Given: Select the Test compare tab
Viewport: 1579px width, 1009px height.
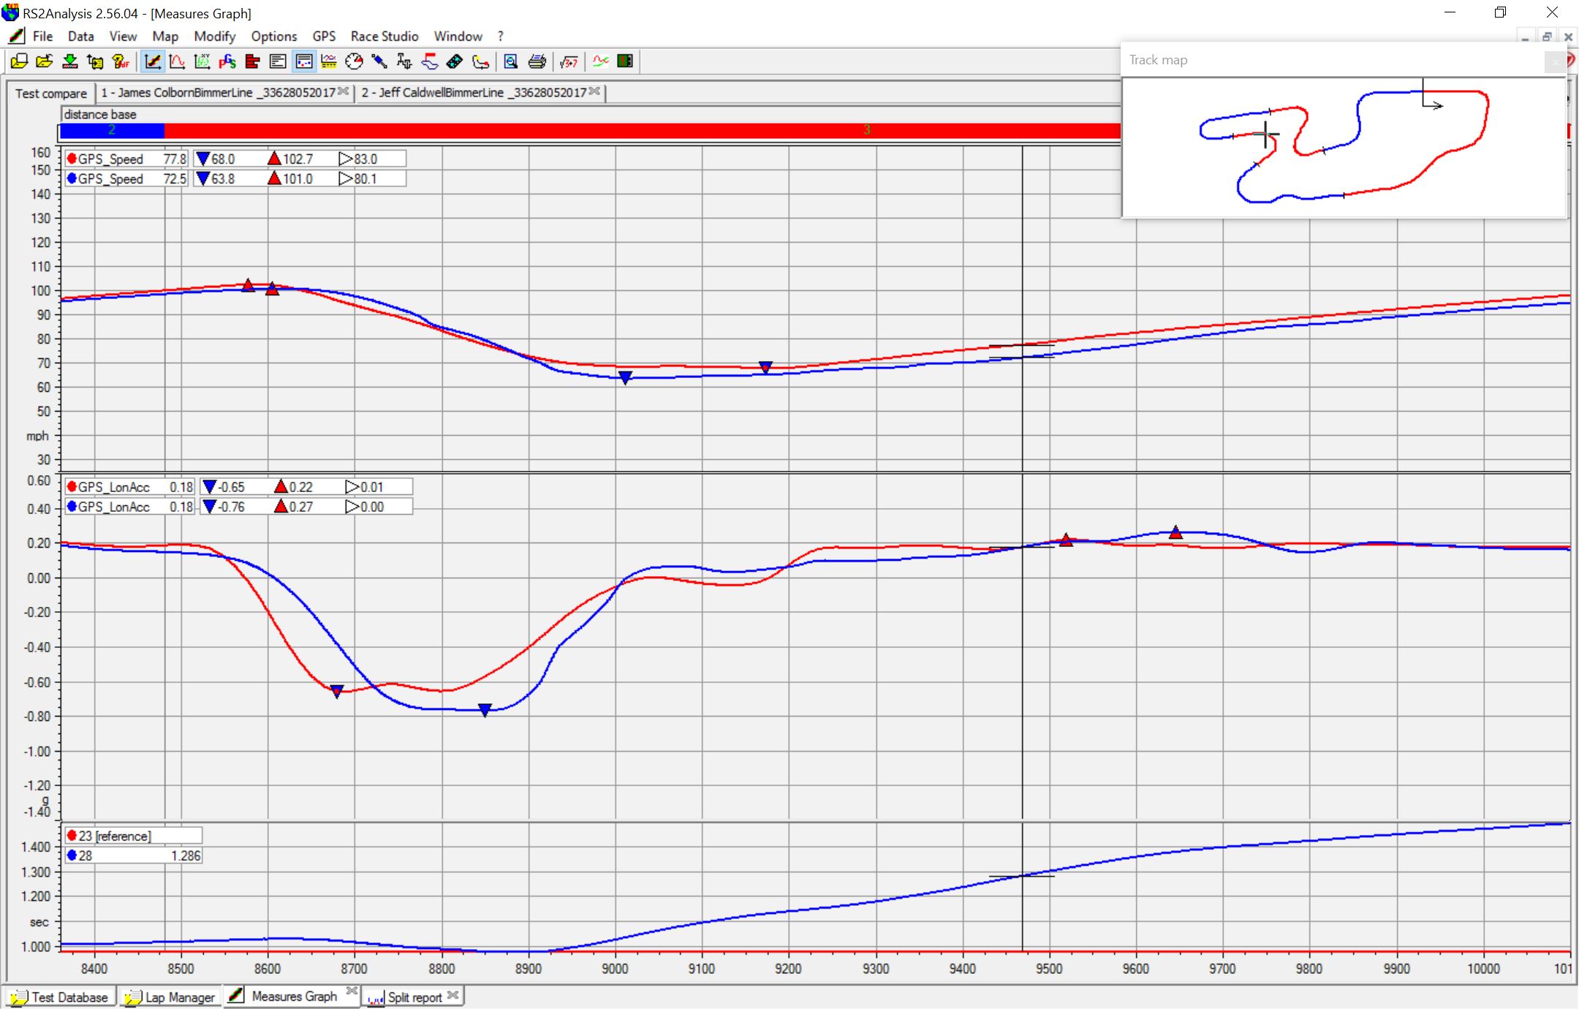Looking at the screenshot, I should [51, 94].
